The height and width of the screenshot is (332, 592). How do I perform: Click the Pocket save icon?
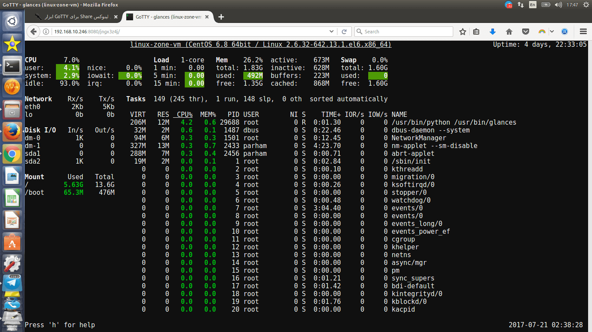click(525, 32)
